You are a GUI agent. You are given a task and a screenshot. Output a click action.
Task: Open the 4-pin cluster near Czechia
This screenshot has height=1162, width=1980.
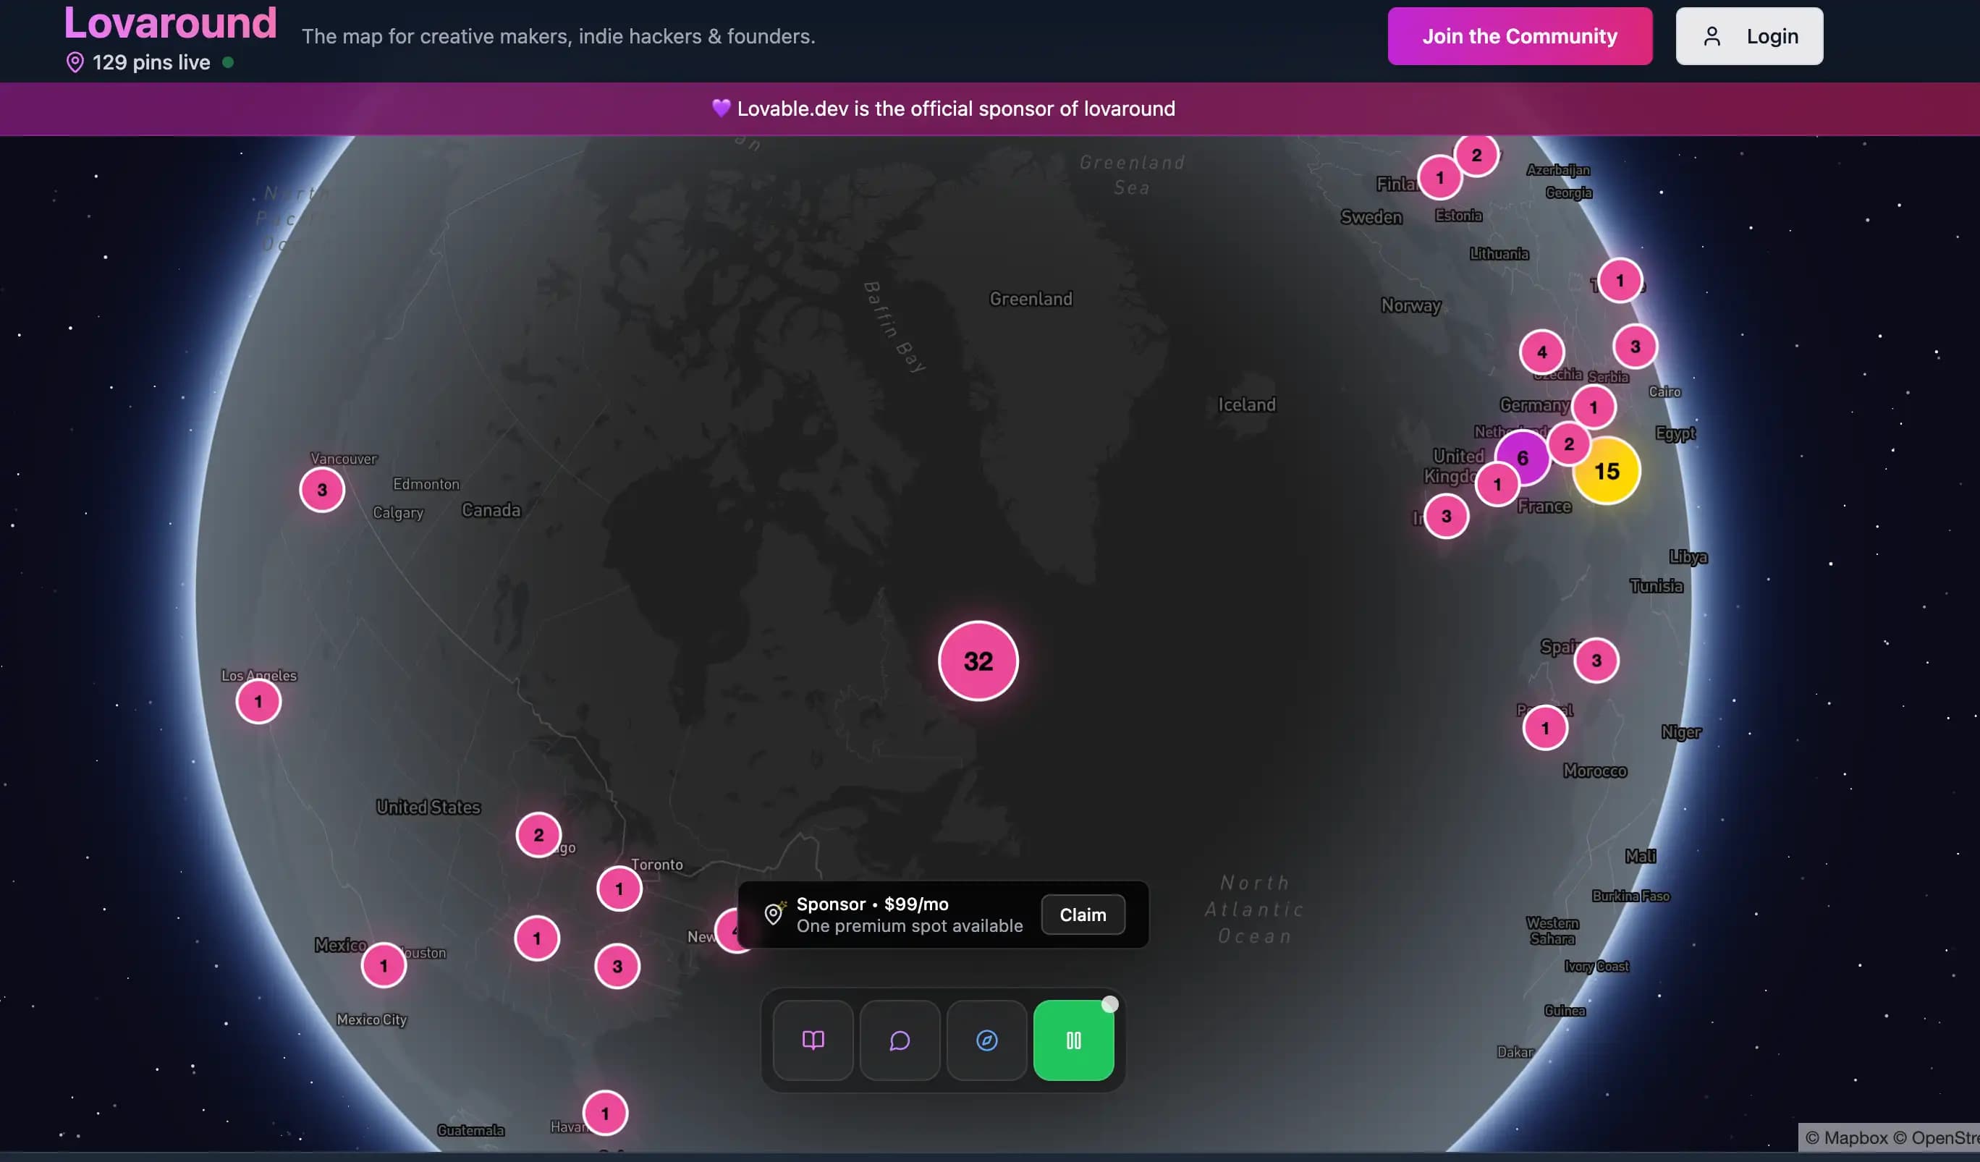coord(1541,352)
